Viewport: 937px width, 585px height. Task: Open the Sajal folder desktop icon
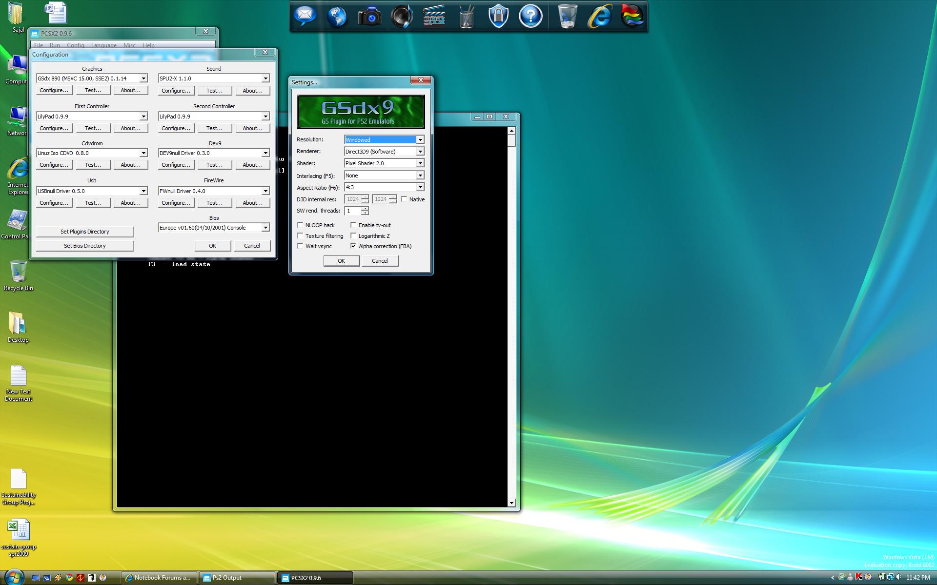click(16, 17)
